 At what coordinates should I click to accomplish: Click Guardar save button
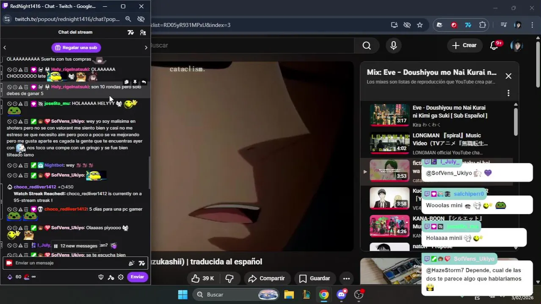click(315, 278)
